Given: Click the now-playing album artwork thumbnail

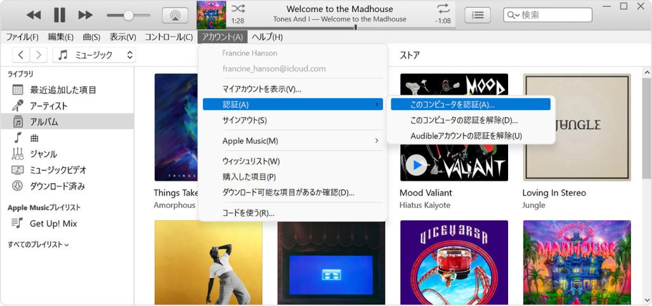Looking at the screenshot, I should point(211,15).
